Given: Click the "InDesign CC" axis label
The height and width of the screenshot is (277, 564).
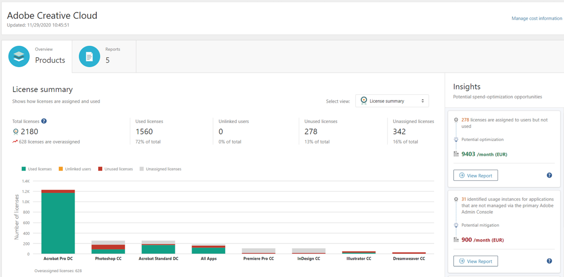Looking at the screenshot, I should point(309,259).
